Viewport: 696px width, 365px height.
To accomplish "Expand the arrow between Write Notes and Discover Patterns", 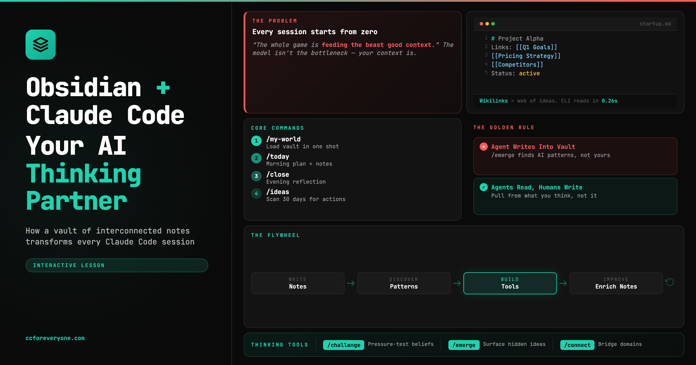I will tap(351, 283).
